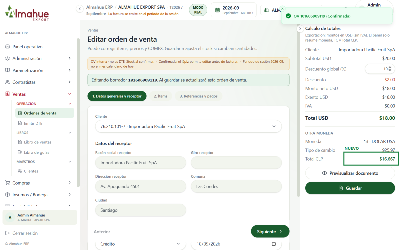Click the Panel operativo home icon
The image size is (400, 250).
[7, 46]
